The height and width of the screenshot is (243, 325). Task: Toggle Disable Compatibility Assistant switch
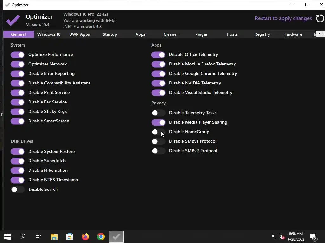(x=18, y=83)
